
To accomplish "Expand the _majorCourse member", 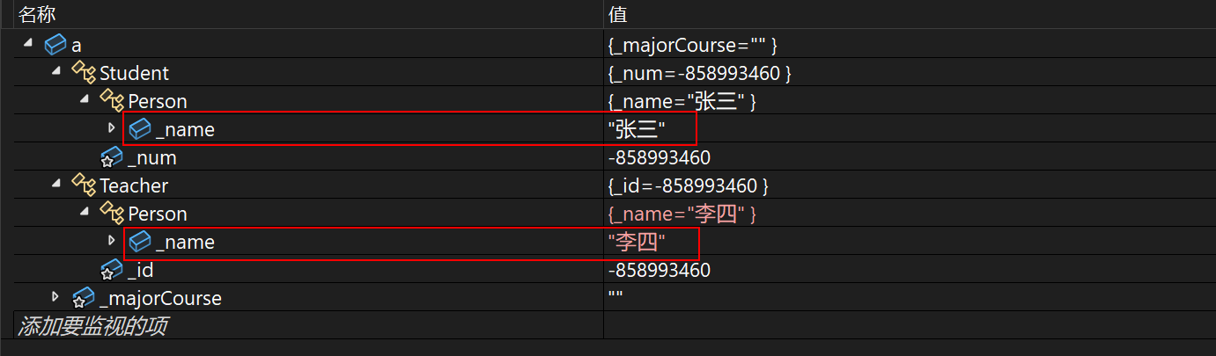I will coord(55,297).
